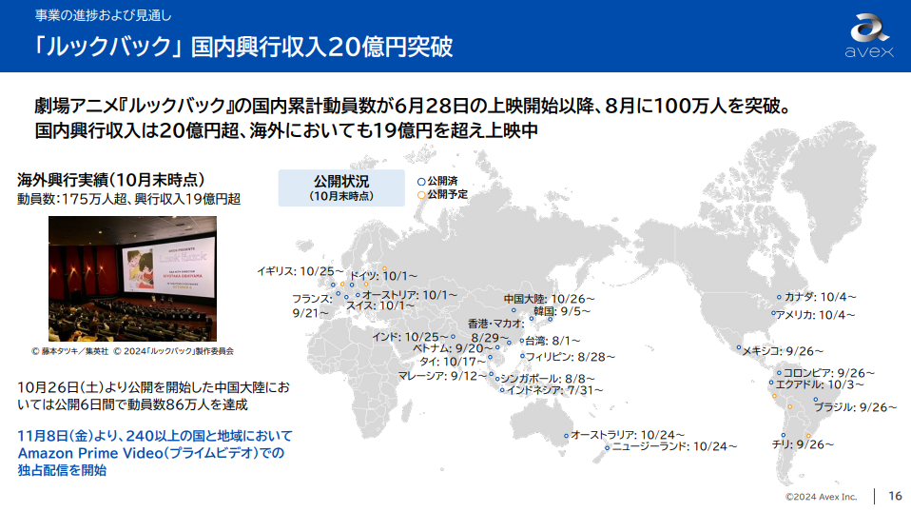
Task: Open the theater screening photo
Action: [x=132, y=279]
